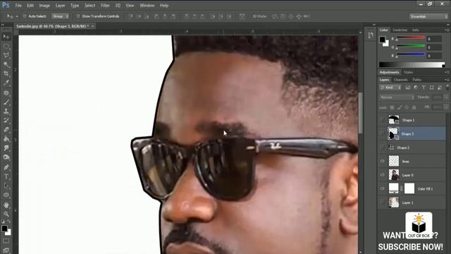The image size is (451, 254).
Task: Open the layer Kind filter dropdown
Action: (390, 87)
